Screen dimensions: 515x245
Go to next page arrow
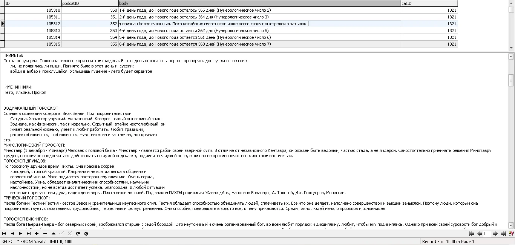(x=495, y=234)
